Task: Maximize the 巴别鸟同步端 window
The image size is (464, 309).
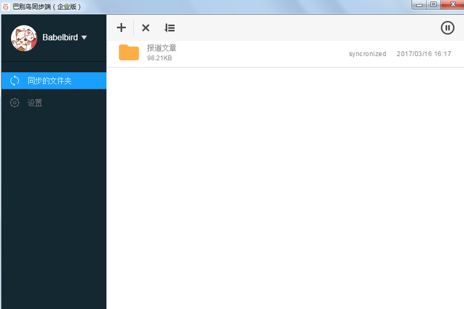Action: [x=433, y=5]
